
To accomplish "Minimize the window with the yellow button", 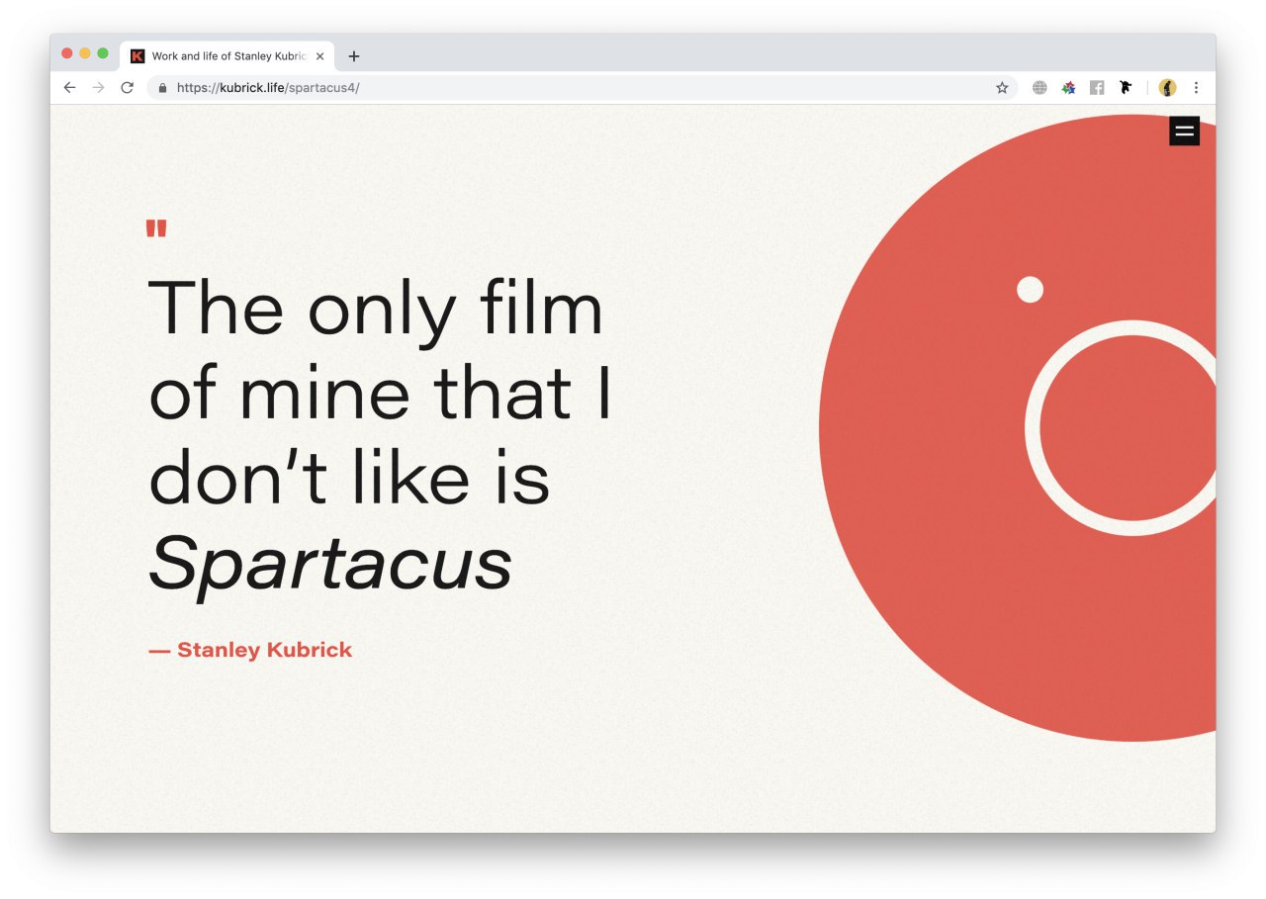I will tap(85, 53).
